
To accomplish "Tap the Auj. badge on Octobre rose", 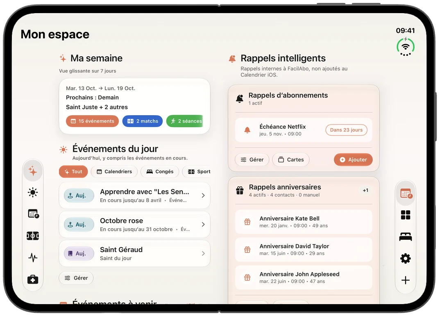I will [79, 225].
